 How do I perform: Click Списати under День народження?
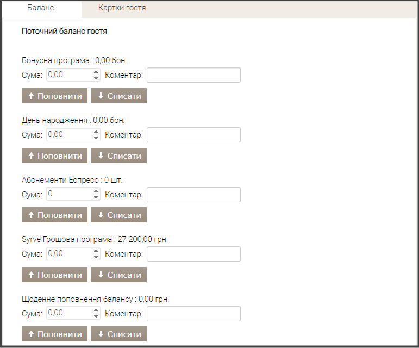[x=119, y=156]
